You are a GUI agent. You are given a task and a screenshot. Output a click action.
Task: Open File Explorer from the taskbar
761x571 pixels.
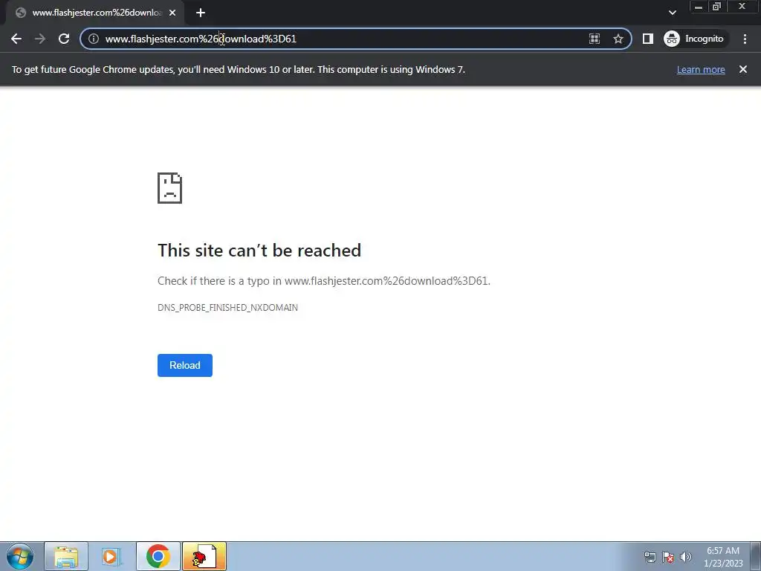tap(66, 556)
